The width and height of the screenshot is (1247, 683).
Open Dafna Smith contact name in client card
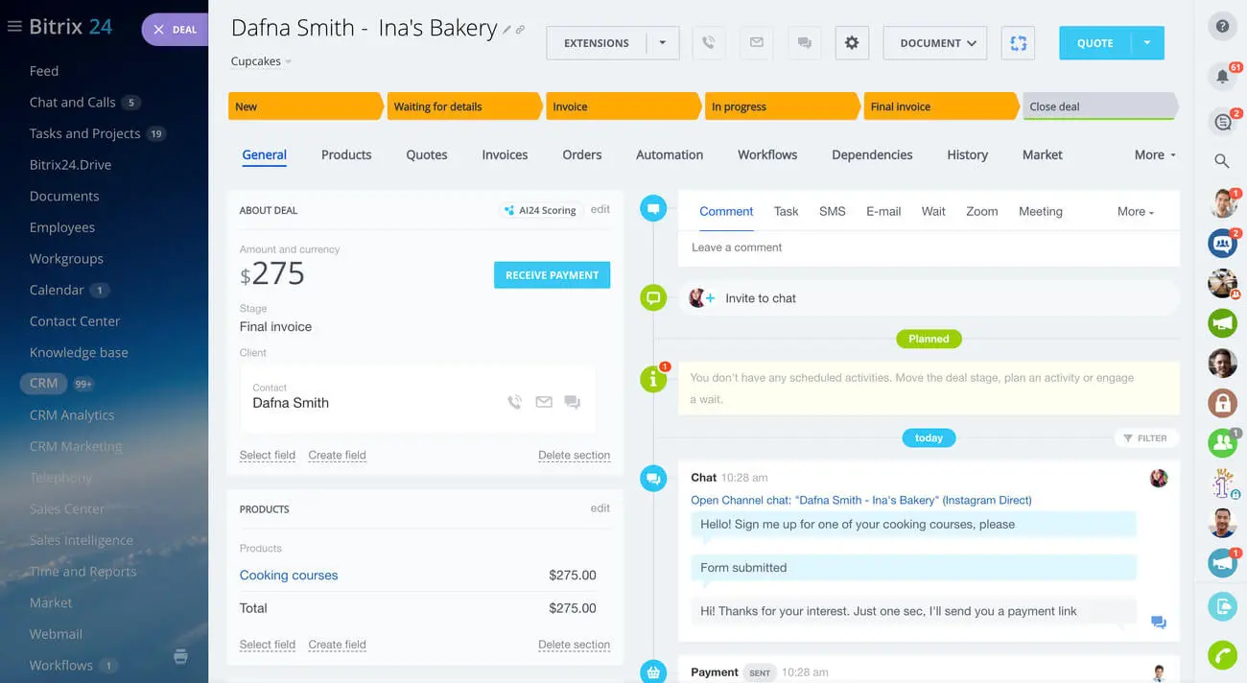click(291, 403)
